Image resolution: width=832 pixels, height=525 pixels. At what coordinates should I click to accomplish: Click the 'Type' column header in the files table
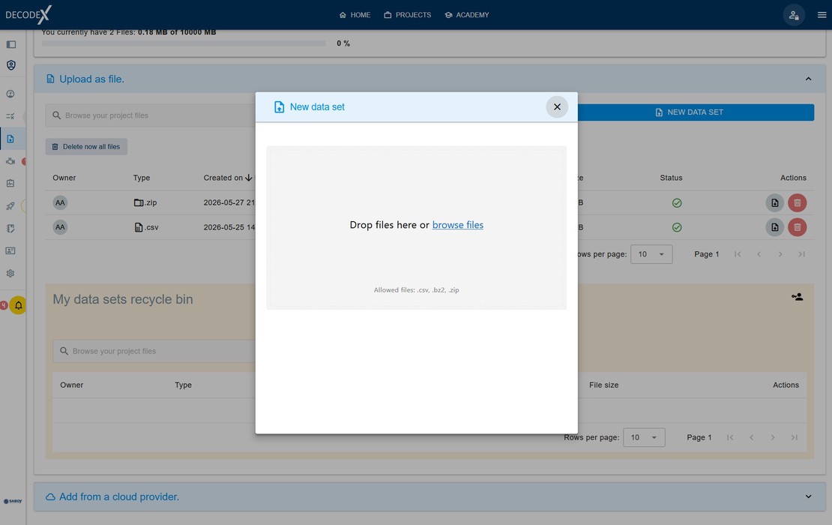tap(142, 178)
